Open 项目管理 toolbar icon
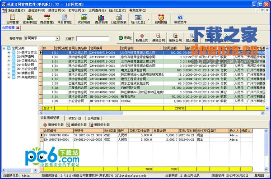The image size is (271, 179). coord(65,19)
